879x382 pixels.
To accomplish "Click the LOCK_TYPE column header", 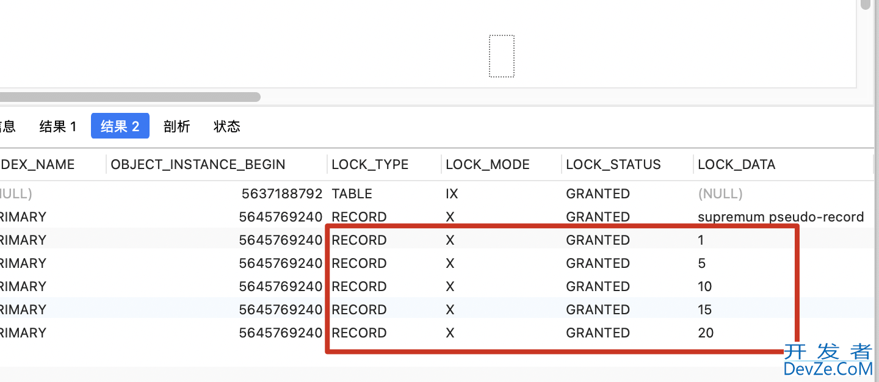I will coord(370,165).
